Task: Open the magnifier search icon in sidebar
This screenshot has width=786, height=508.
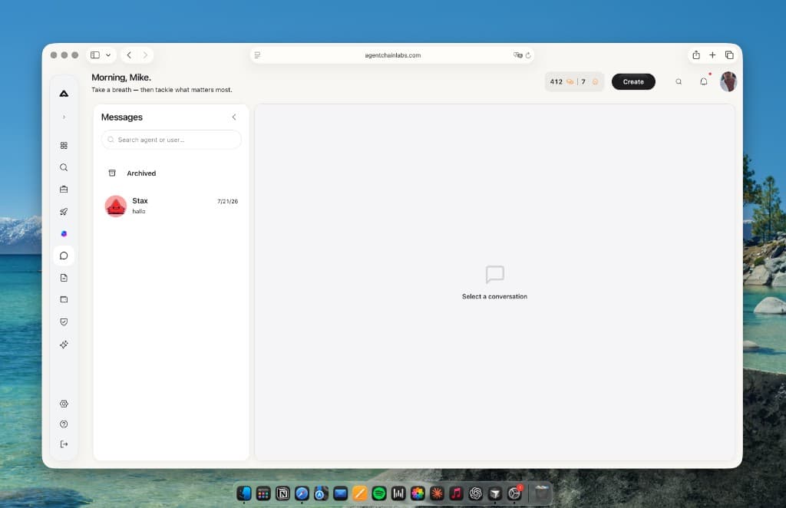Action: 64,167
